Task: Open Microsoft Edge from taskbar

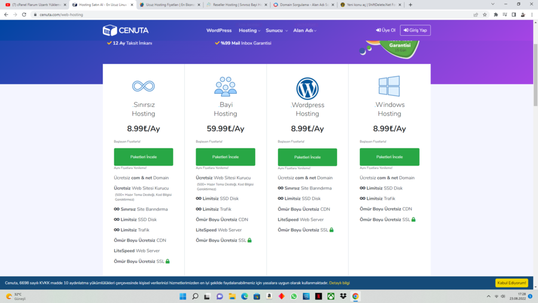Action: click(x=244, y=296)
